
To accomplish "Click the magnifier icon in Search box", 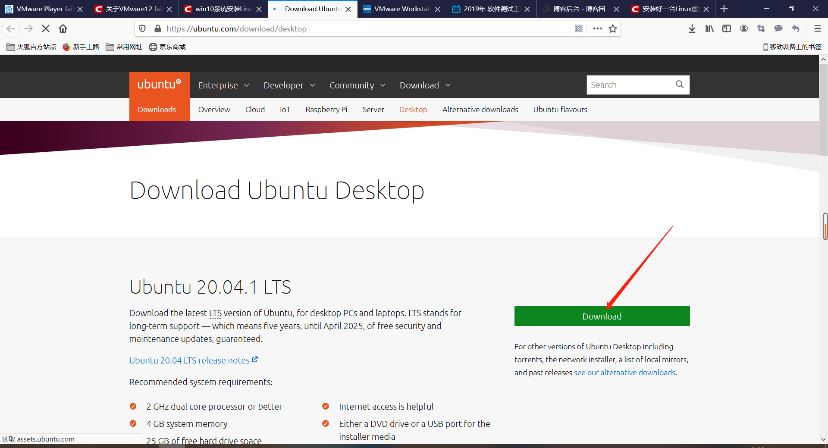I will coord(680,85).
